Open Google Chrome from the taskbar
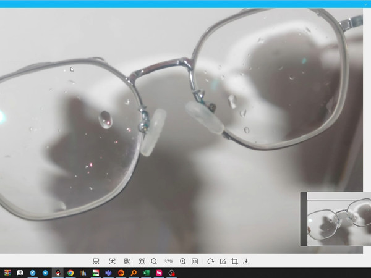The width and height of the screenshot is (371, 278). [70, 273]
